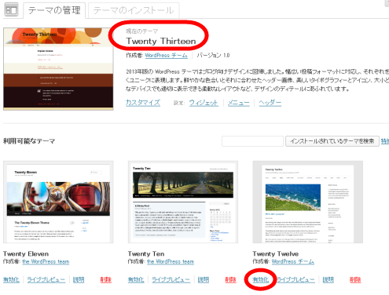This screenshot has height=295, width=389.
Task: Click the インストールされているテーマを検索 button
Action: coord(332,141)
